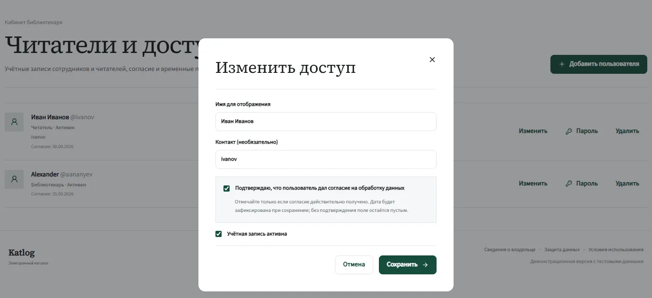Click Изменить for Alexander
The height and width of the screenshot is (298, 652).
pyautogui.click(x=533, y=183)
